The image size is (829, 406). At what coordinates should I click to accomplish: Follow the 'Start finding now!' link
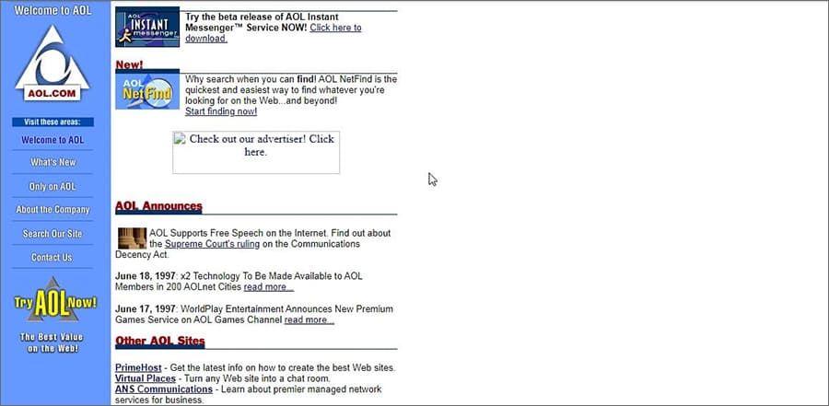pyautogui.click(x=221, y=111)
